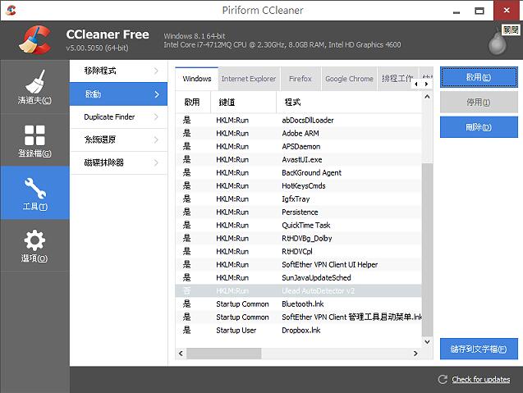Maximize the CCleaner window
The image size is (523, 393).
click(479, 11)
